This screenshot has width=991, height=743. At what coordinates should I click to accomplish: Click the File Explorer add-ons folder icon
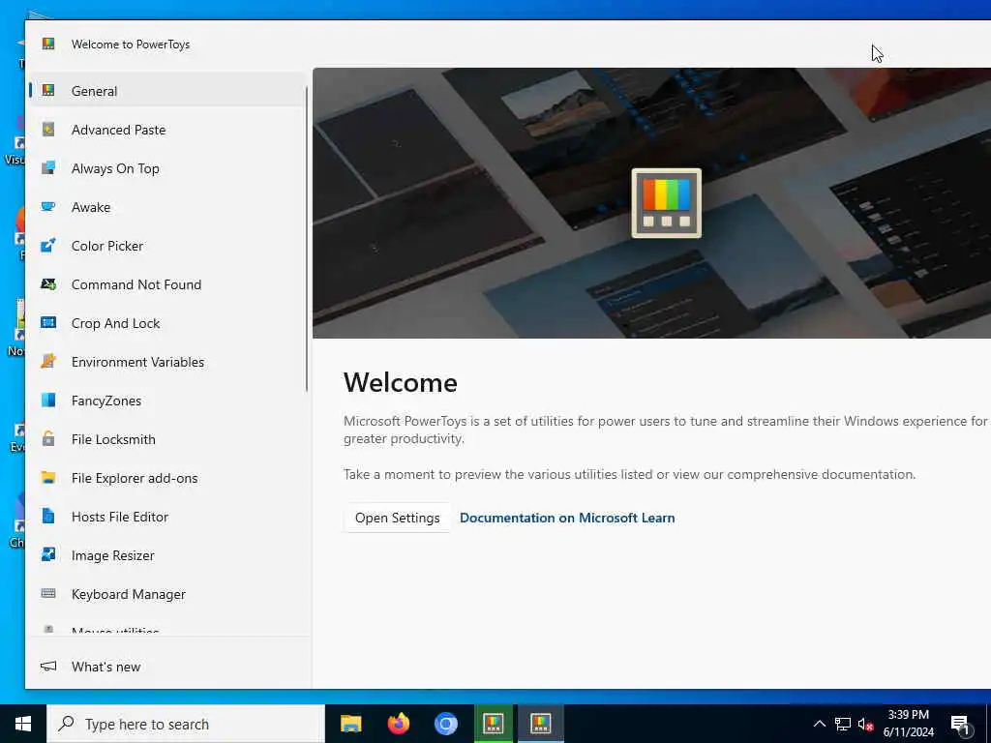coord(48,478)
